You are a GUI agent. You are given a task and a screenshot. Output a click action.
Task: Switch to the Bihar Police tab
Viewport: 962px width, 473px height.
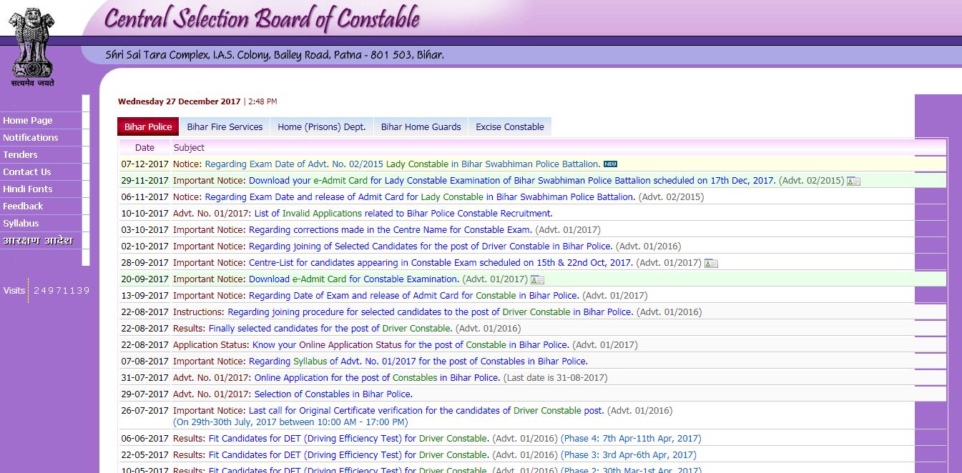coord(148,126)
